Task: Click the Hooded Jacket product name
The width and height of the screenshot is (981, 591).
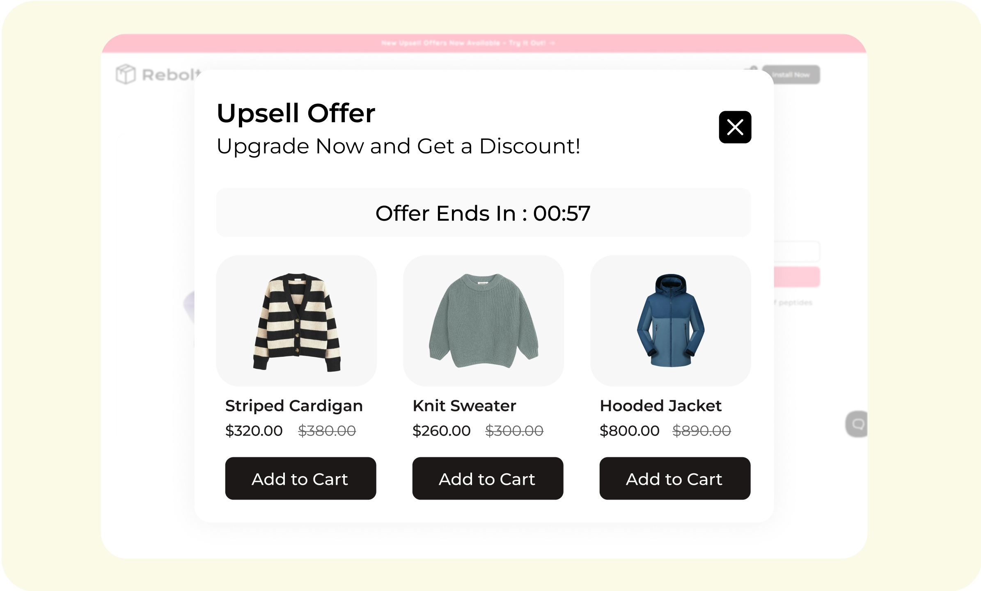Action: (x=660, y=406)
